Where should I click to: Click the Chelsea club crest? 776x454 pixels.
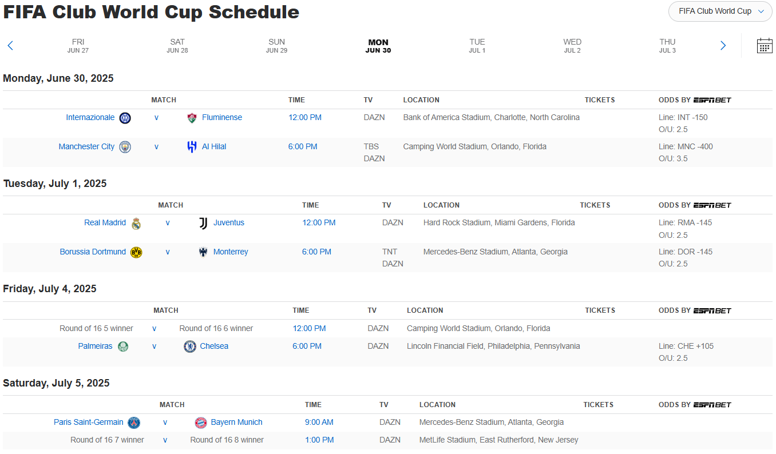pos(190,347)
